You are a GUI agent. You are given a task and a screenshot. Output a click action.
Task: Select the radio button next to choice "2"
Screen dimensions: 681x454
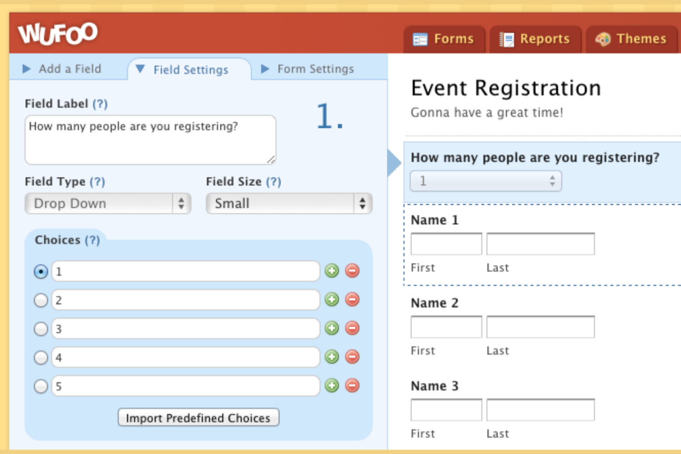40,300
